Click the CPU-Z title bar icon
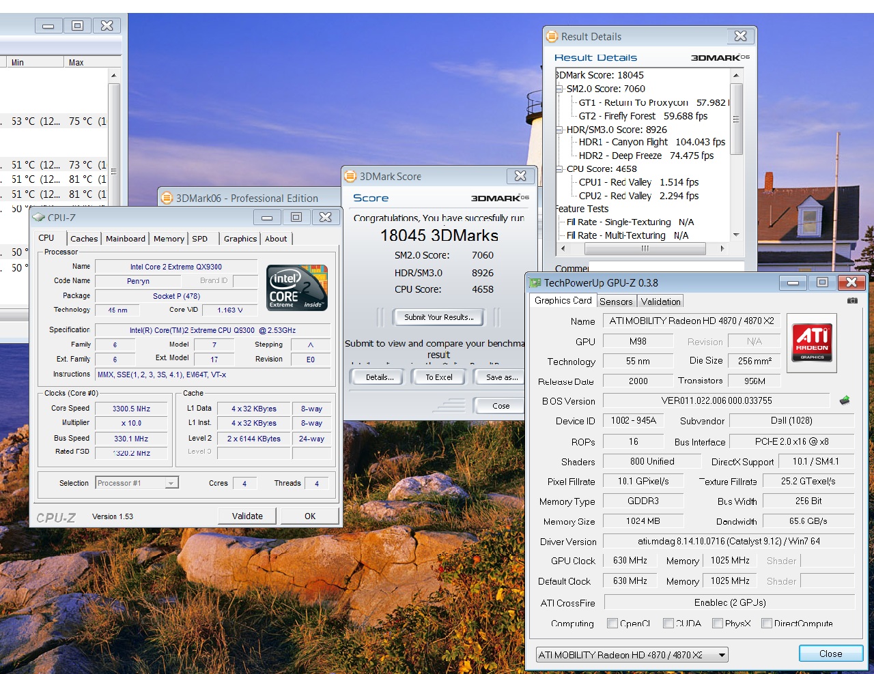 [39, 218]
